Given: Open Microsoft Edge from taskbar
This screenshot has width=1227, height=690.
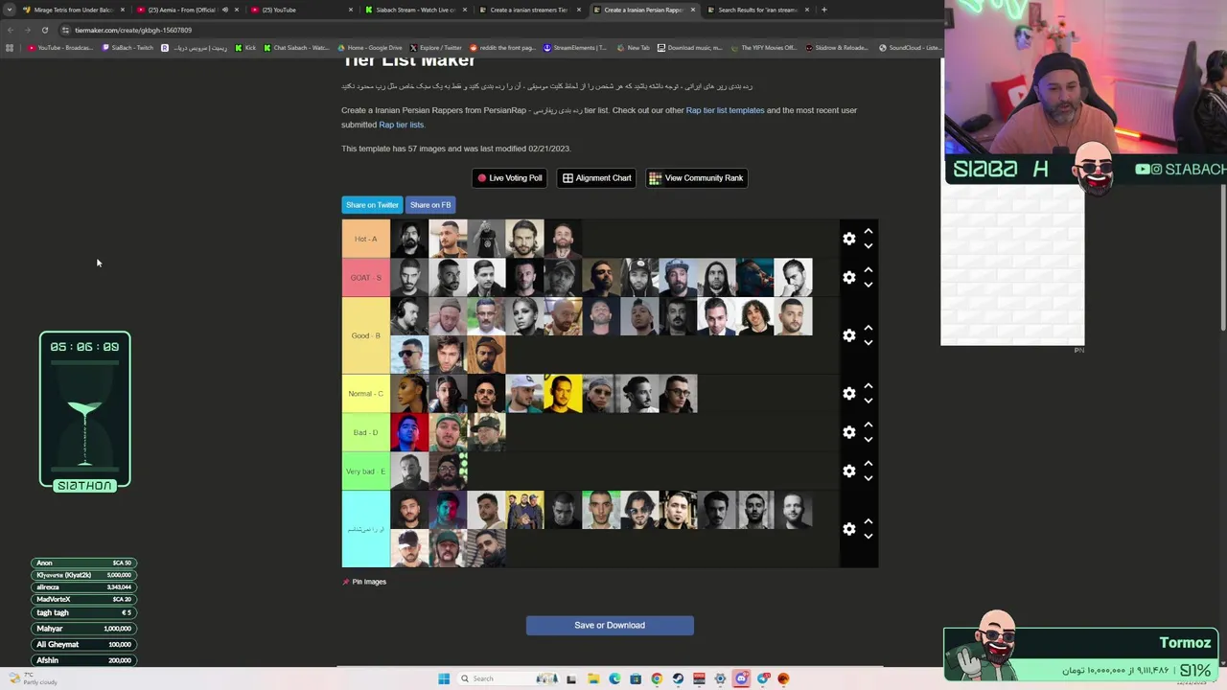Looking at the screenshot, I should click(x=614, y=678).
